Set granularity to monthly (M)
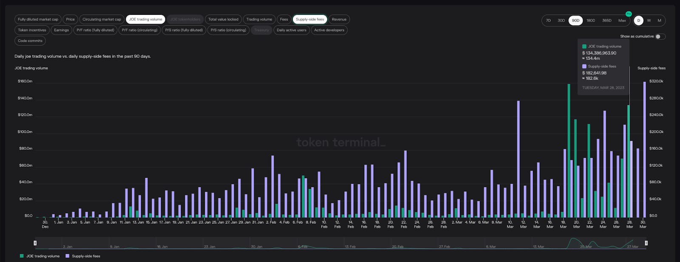The height and width of the screenshot is (262, 680). pyautogui.click(x=659, y=20)
